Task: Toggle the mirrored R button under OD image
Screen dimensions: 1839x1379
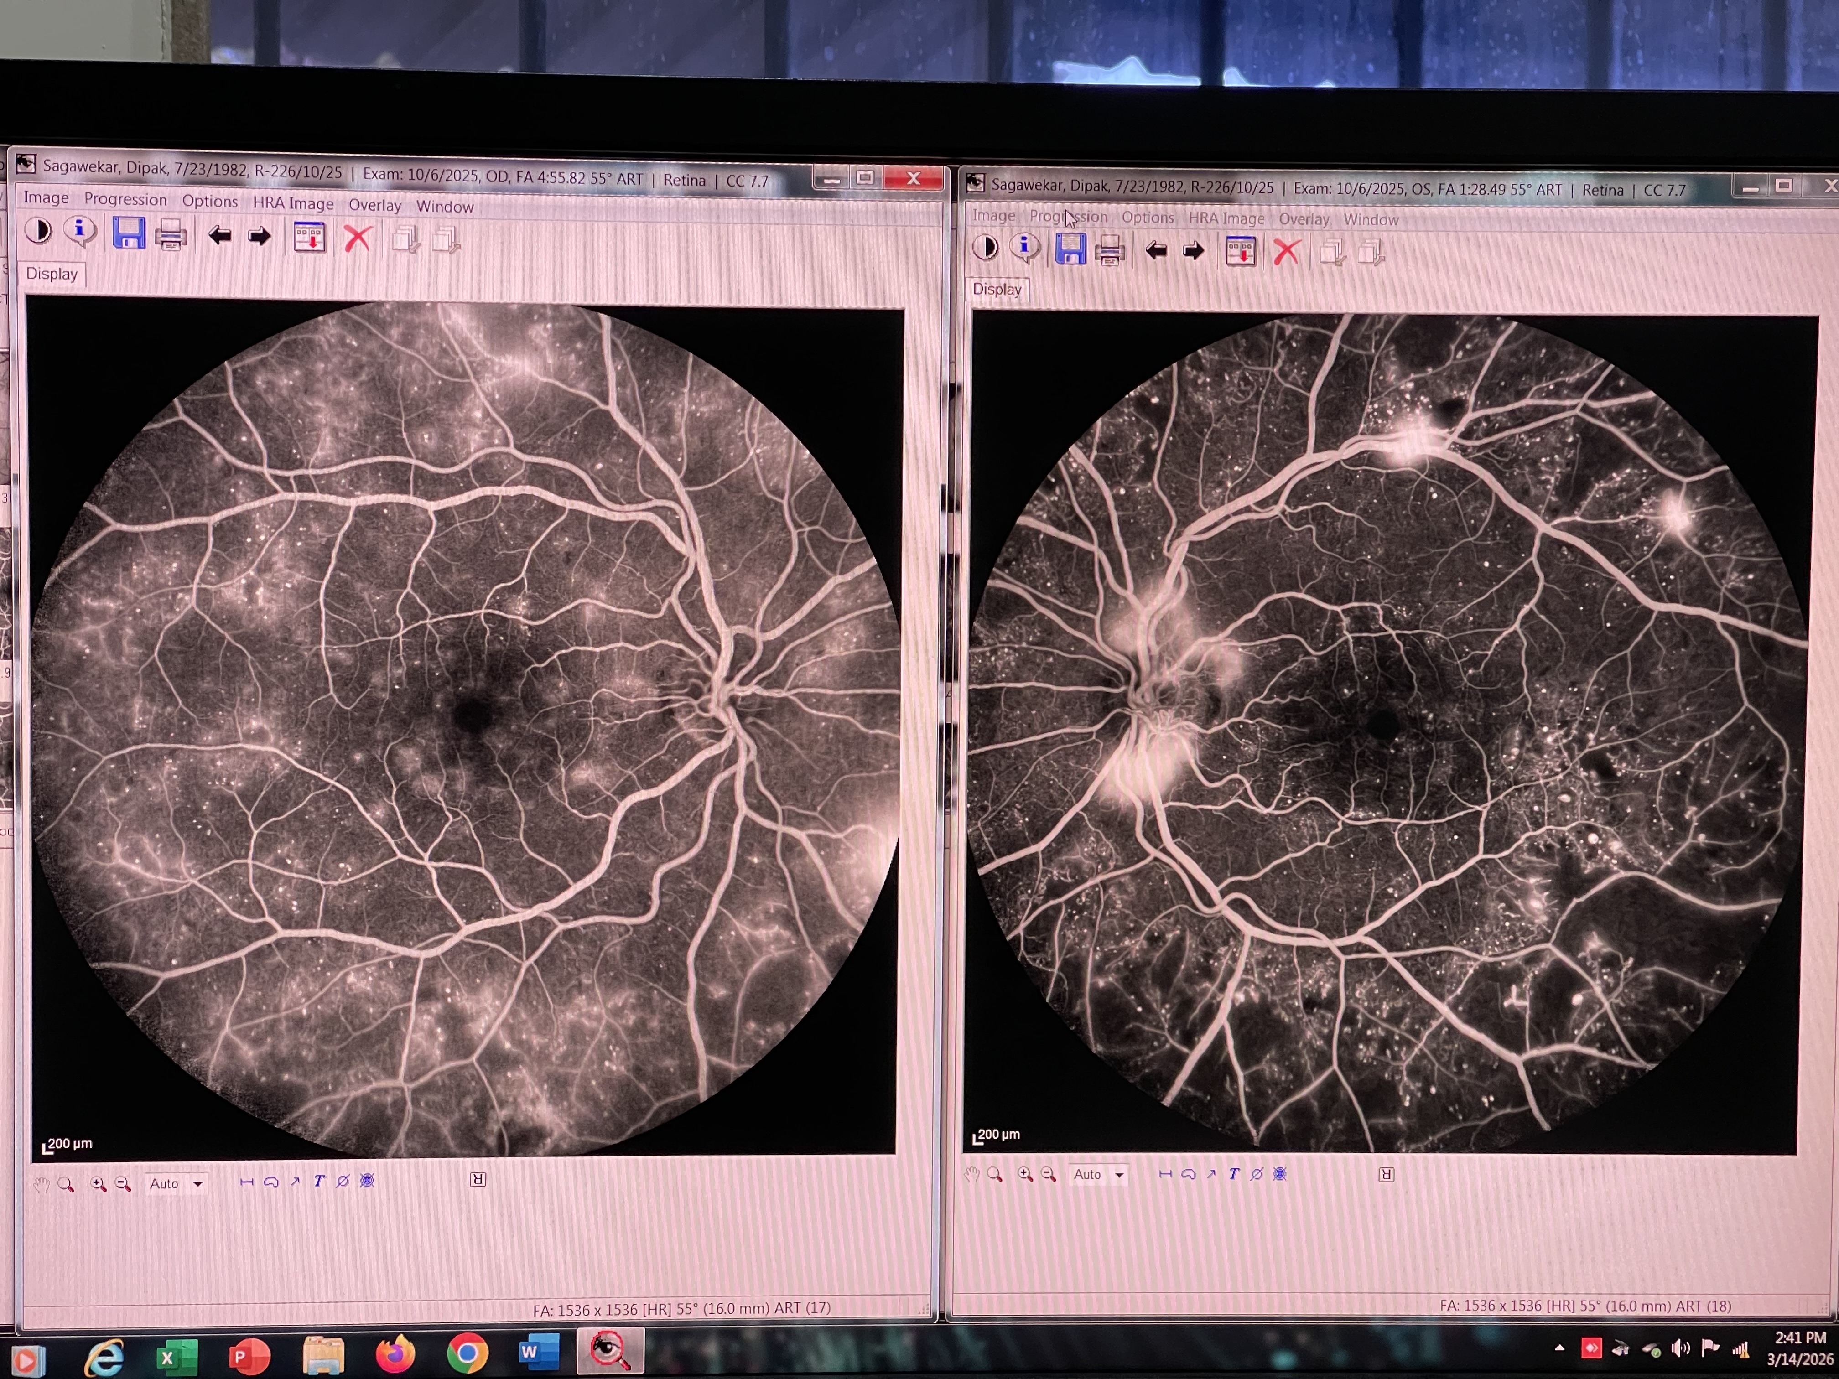Action: 478,1179
